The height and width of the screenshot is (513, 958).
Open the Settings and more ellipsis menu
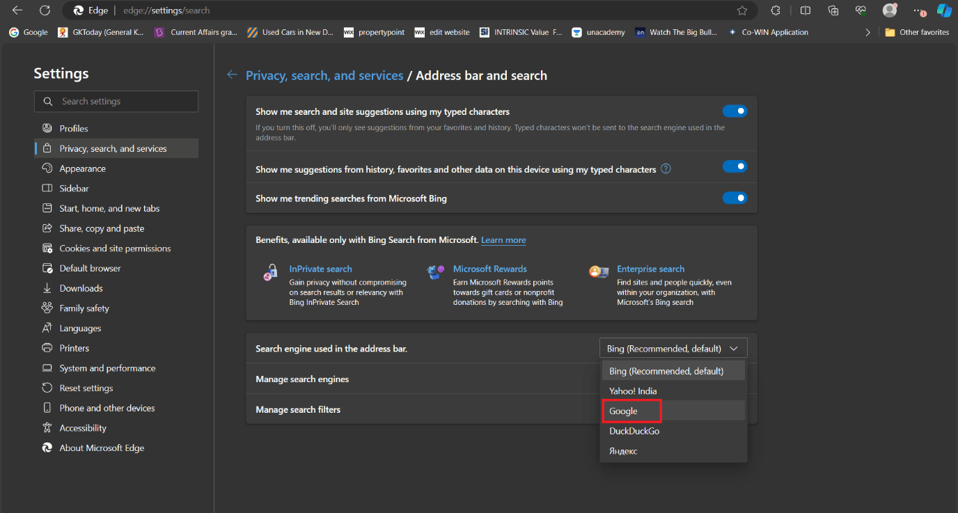(x=918, y=10)
